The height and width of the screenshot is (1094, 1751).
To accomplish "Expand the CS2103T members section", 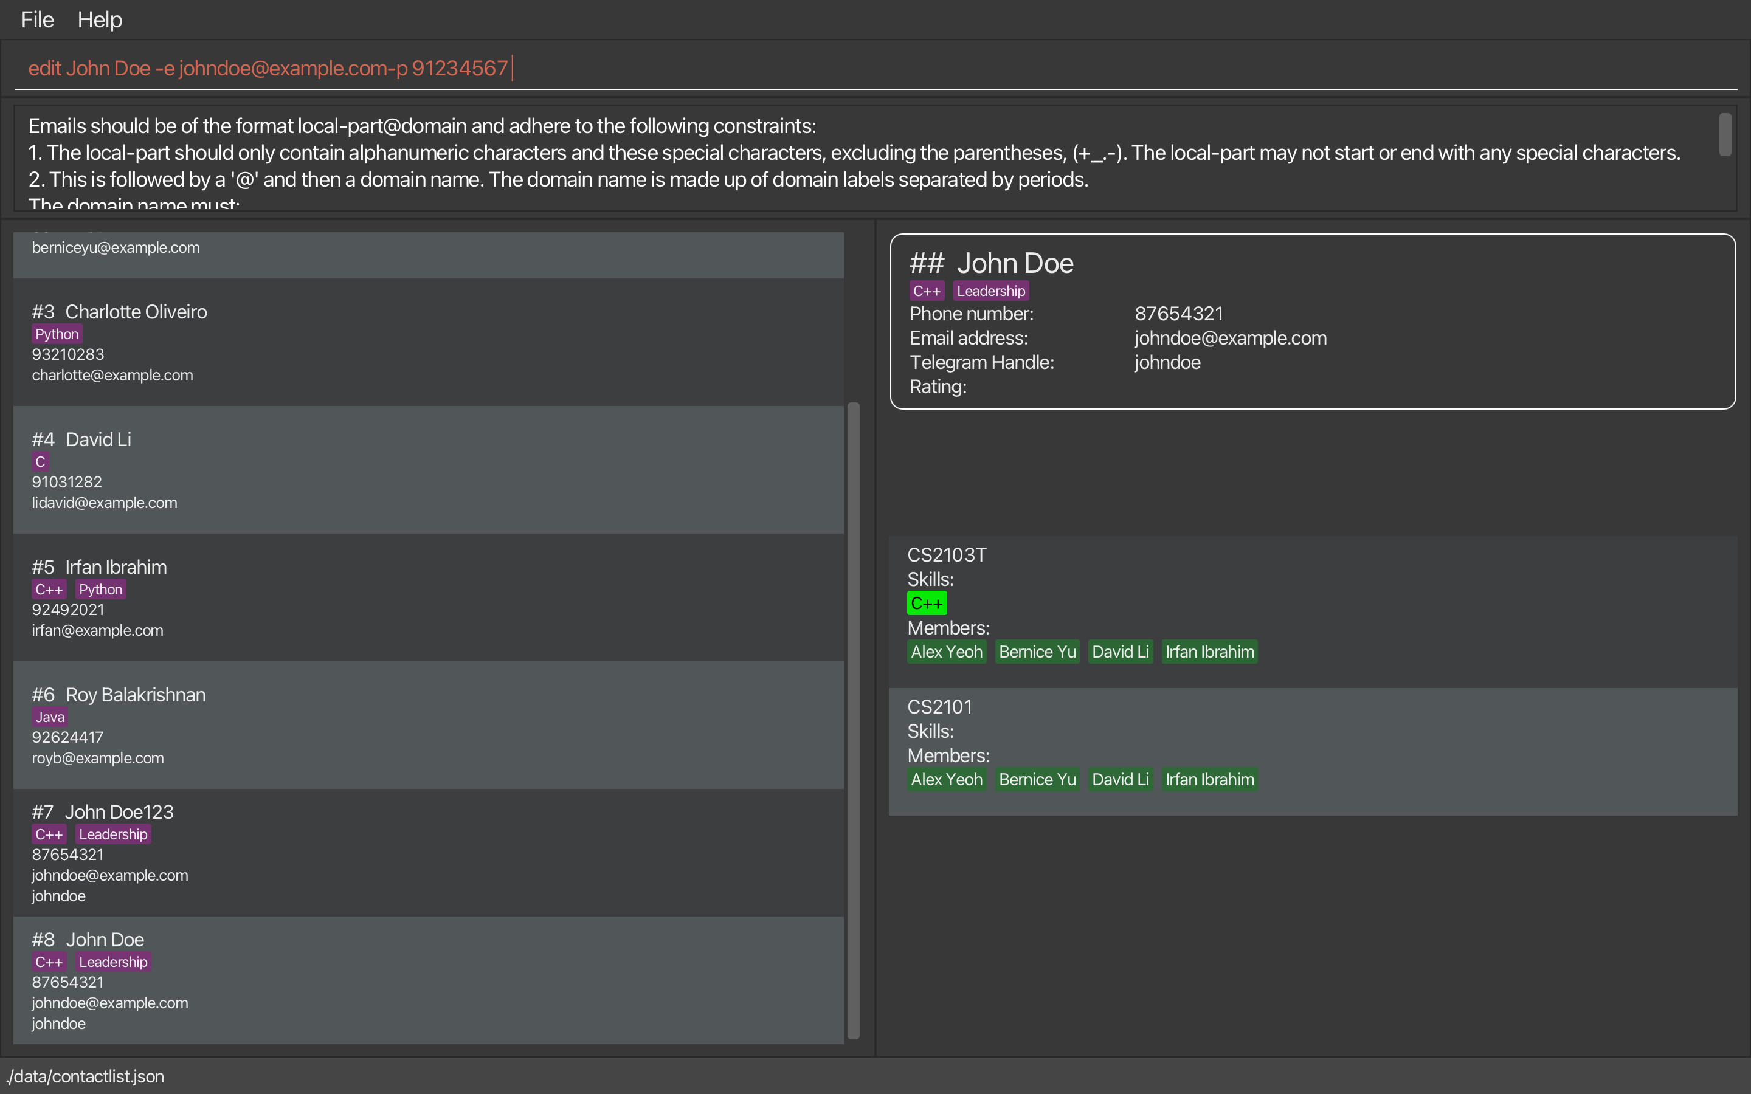I will (948, 628).
